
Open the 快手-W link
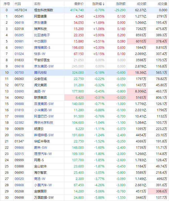tap(40, 54)
